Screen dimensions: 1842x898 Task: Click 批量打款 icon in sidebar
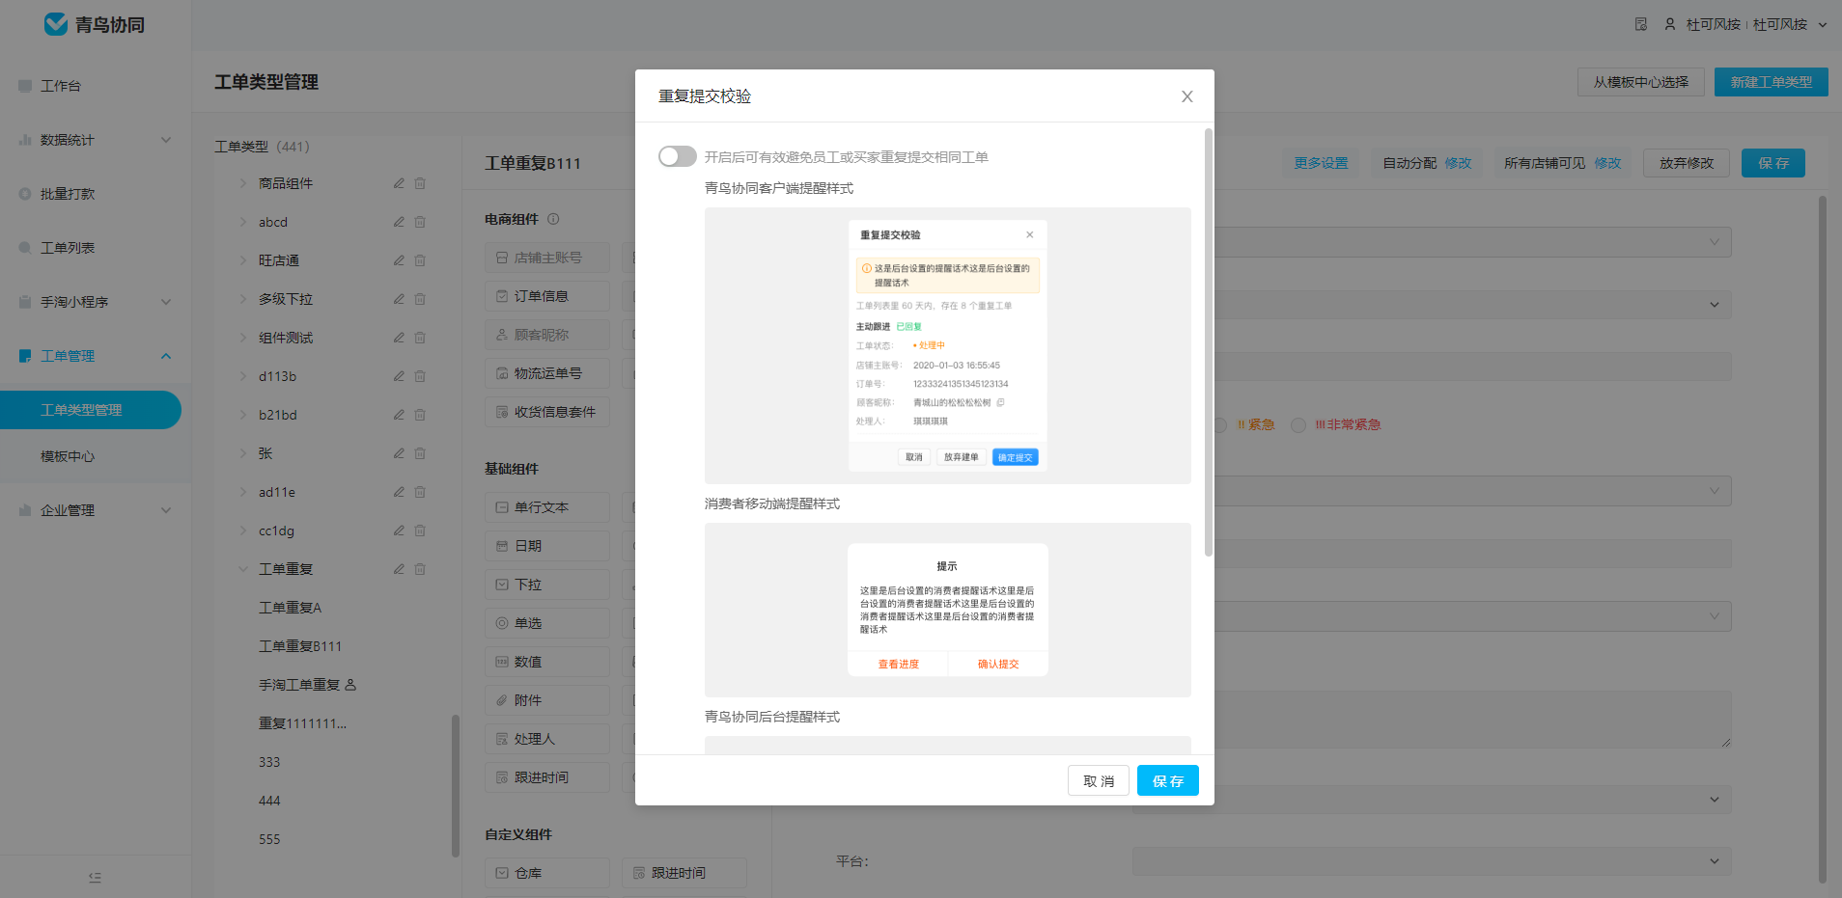[x=25, y=194]
